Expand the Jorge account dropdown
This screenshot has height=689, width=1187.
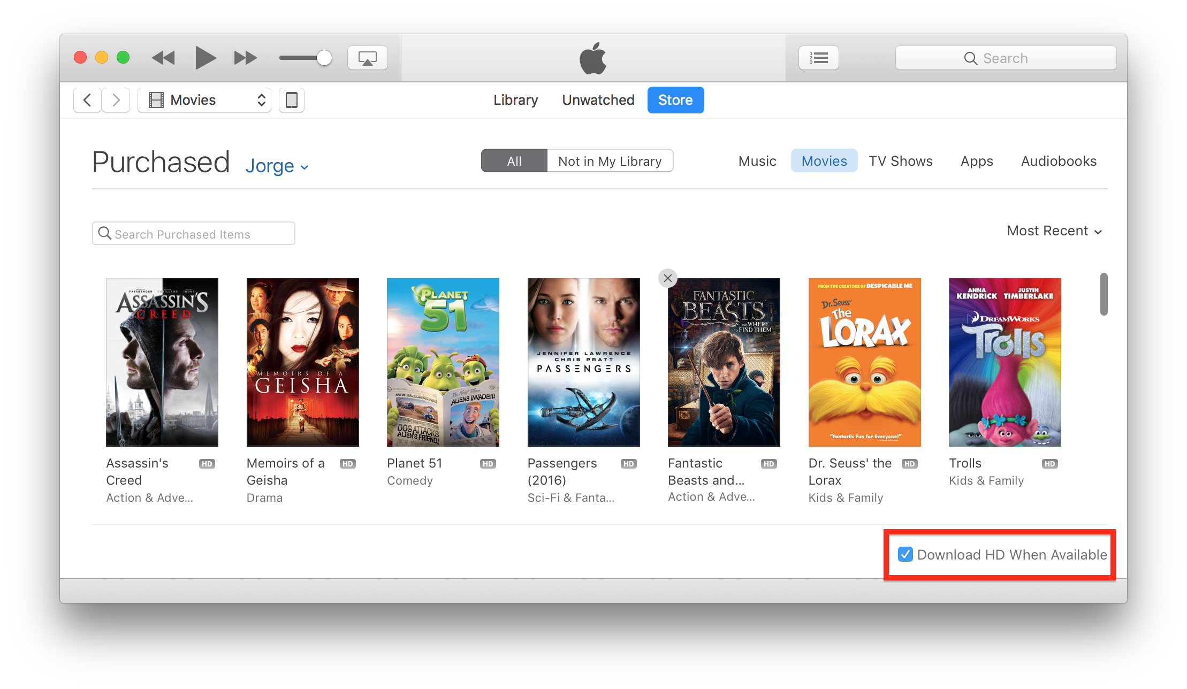[277, 166]
